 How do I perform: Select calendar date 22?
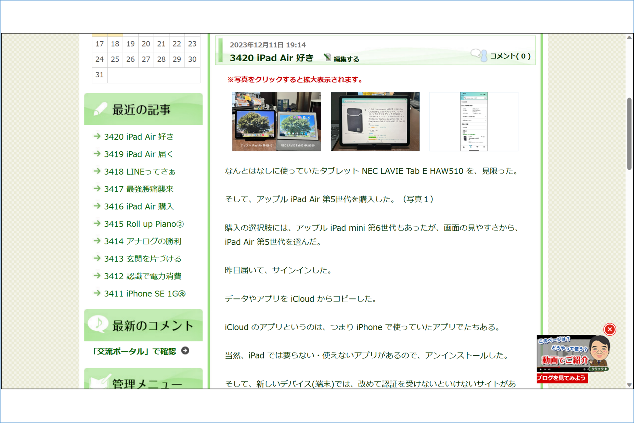click(177, 44)
